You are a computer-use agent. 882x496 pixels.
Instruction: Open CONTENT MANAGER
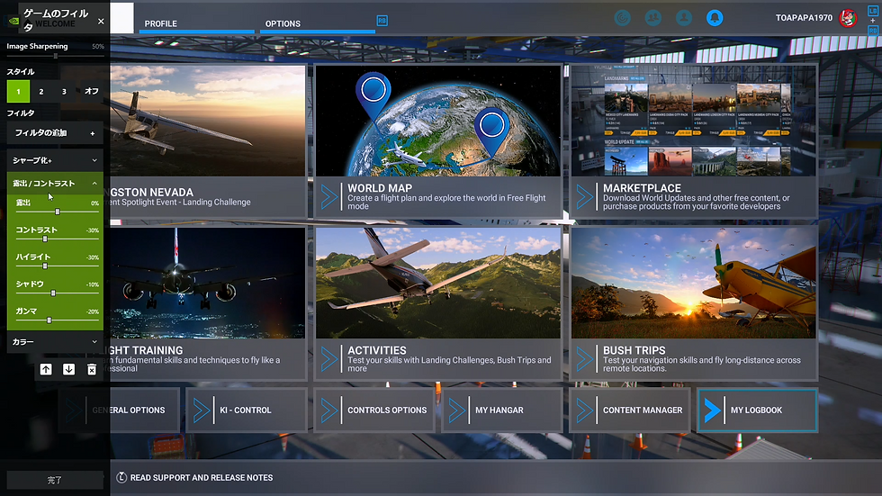click(x=629, y=410)
